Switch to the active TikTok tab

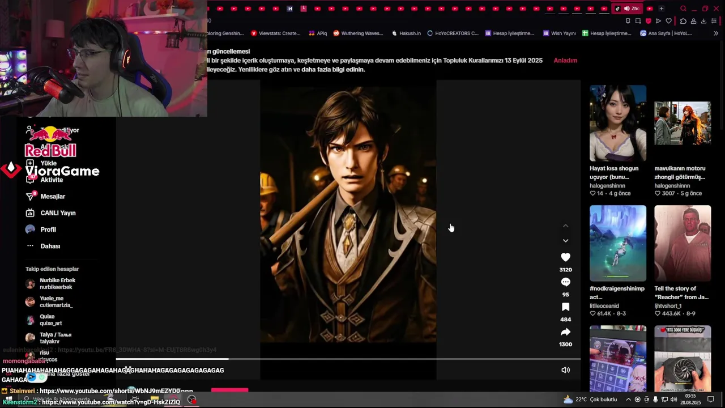(627, 8)
